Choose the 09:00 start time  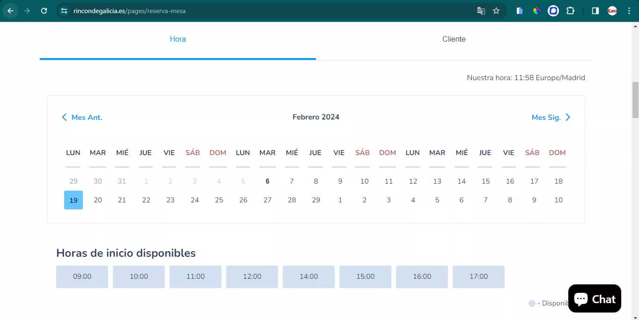(x=82, y=276)
